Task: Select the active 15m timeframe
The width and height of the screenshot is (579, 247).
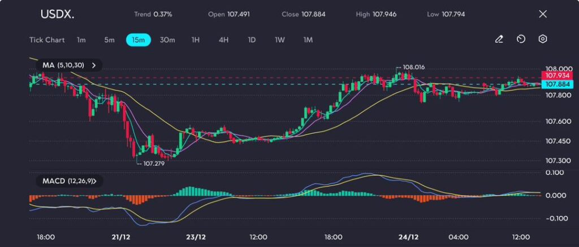Action: 138,40
